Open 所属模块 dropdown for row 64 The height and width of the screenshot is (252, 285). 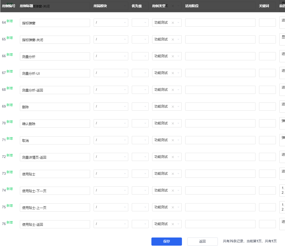(x=111, y=23)
